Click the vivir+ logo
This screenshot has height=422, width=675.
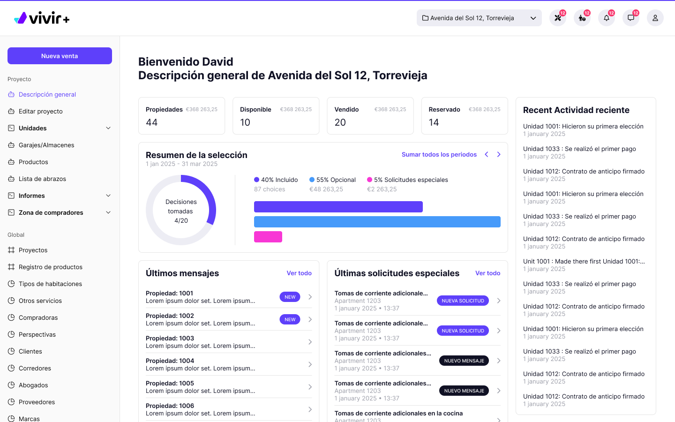(42, 18)
